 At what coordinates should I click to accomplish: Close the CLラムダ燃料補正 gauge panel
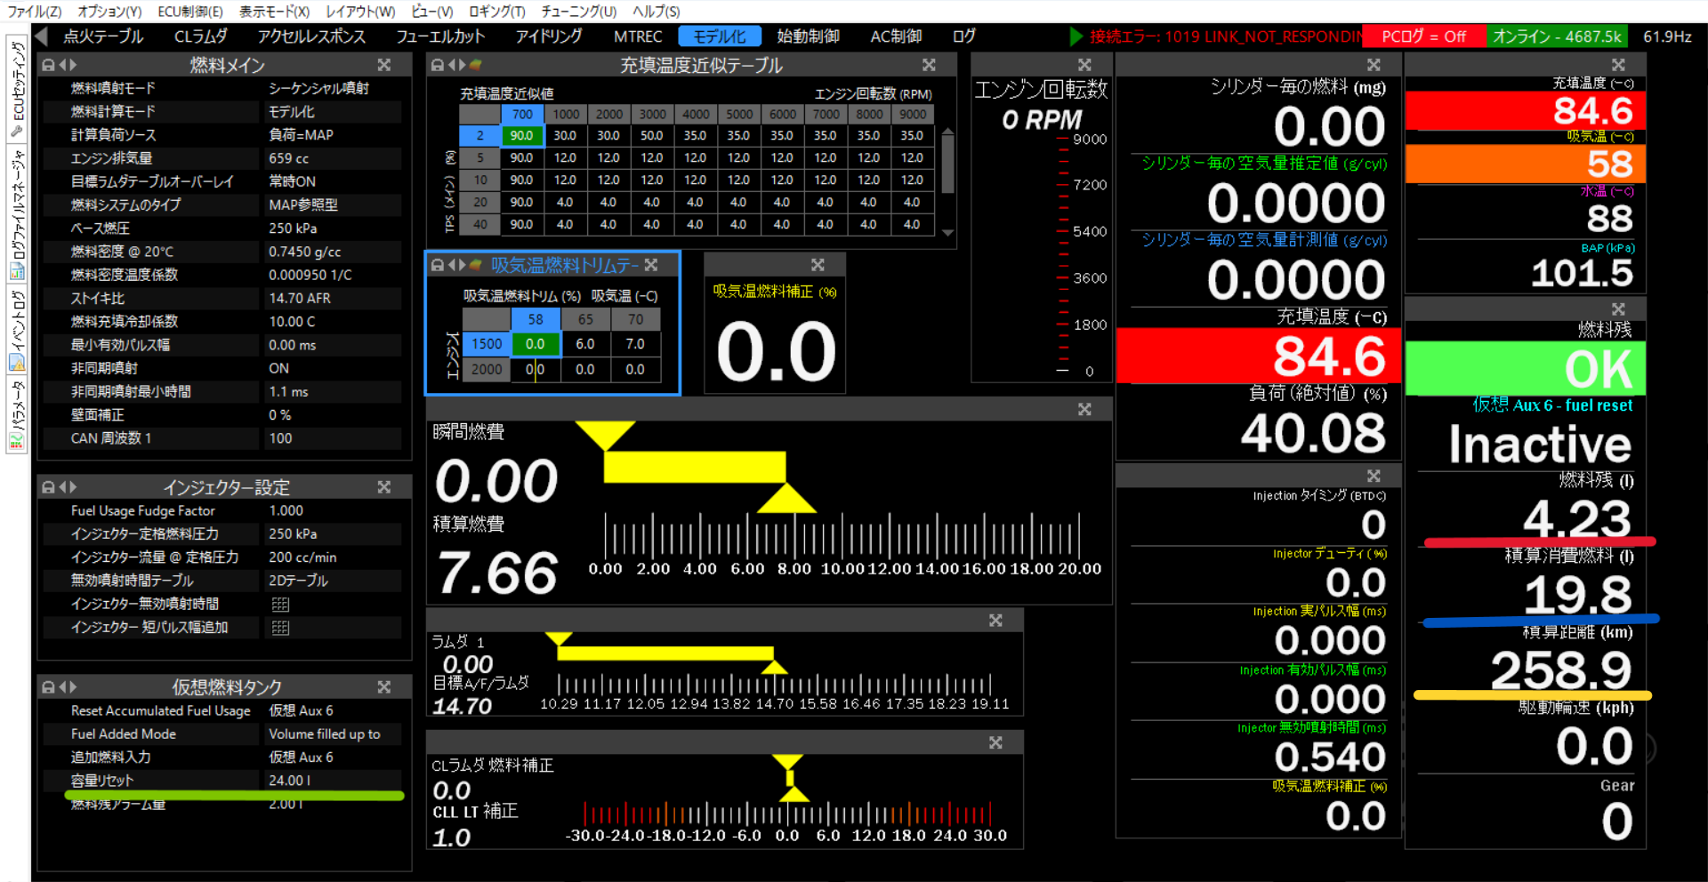click(x=995, y=742)
